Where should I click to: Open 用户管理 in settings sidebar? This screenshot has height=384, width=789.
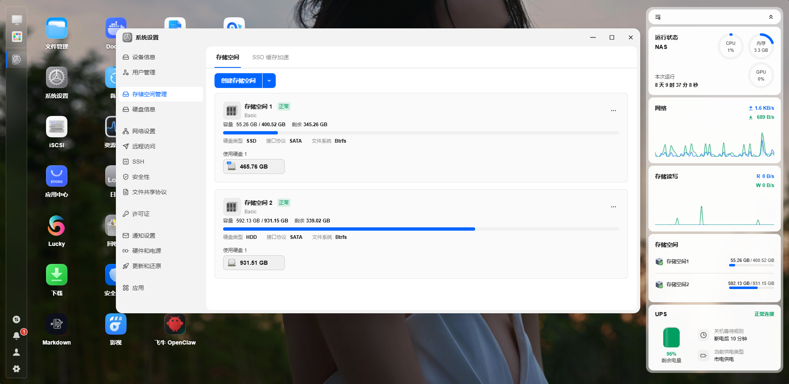click(x=161, y=72)
